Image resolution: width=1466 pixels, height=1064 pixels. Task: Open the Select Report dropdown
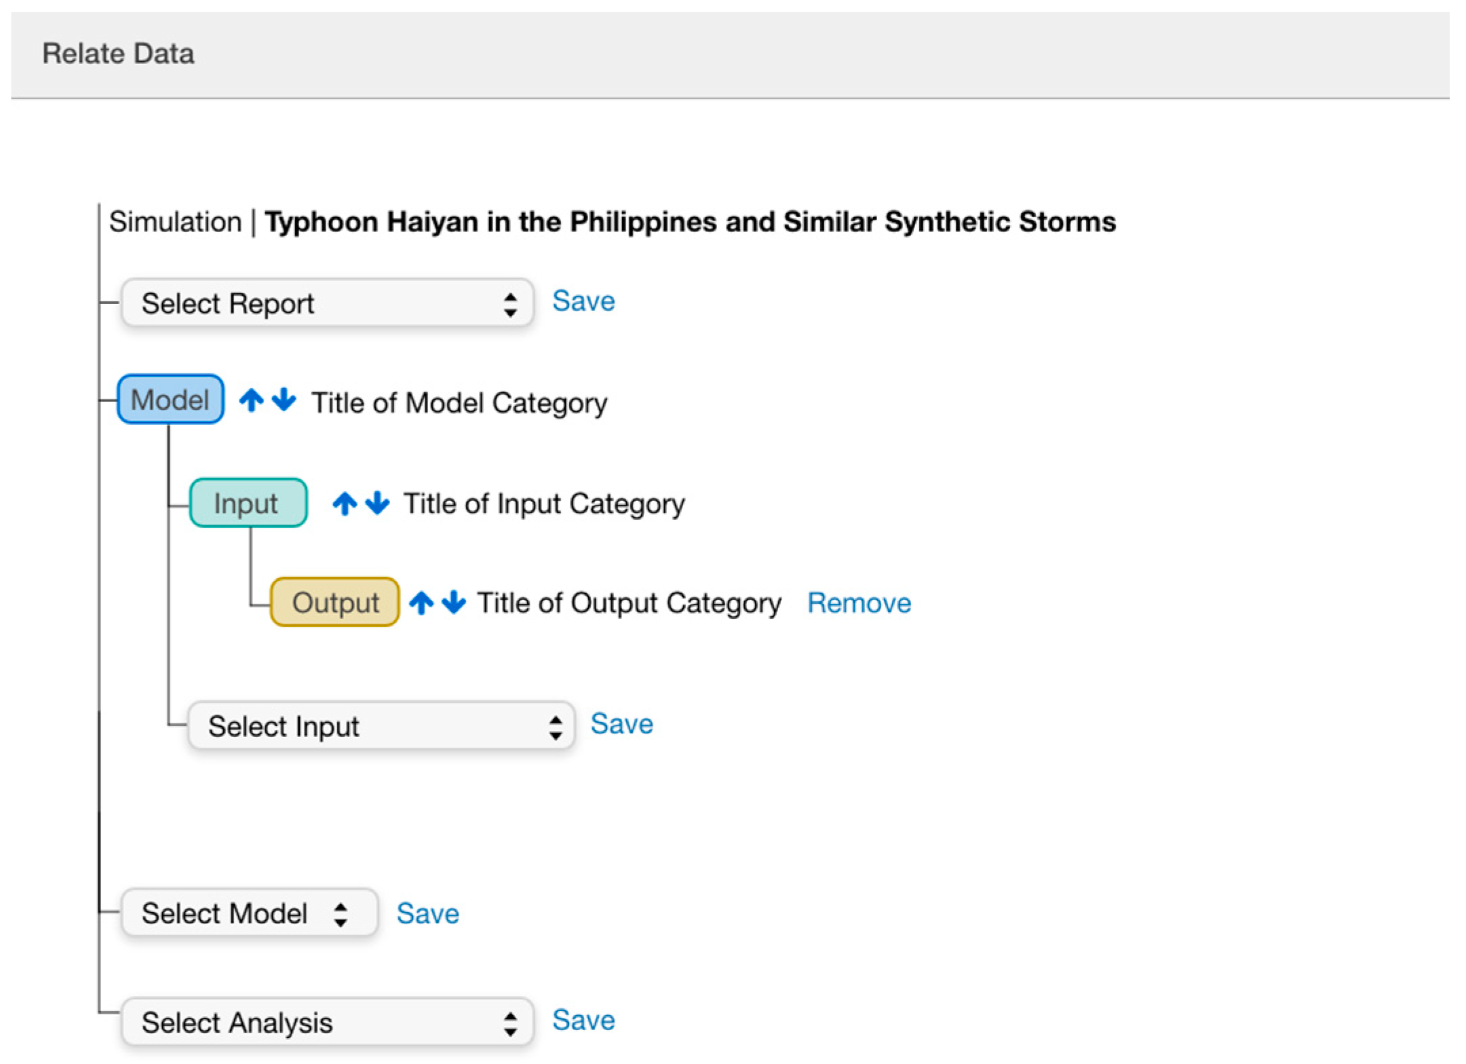[x=327, y=303]
